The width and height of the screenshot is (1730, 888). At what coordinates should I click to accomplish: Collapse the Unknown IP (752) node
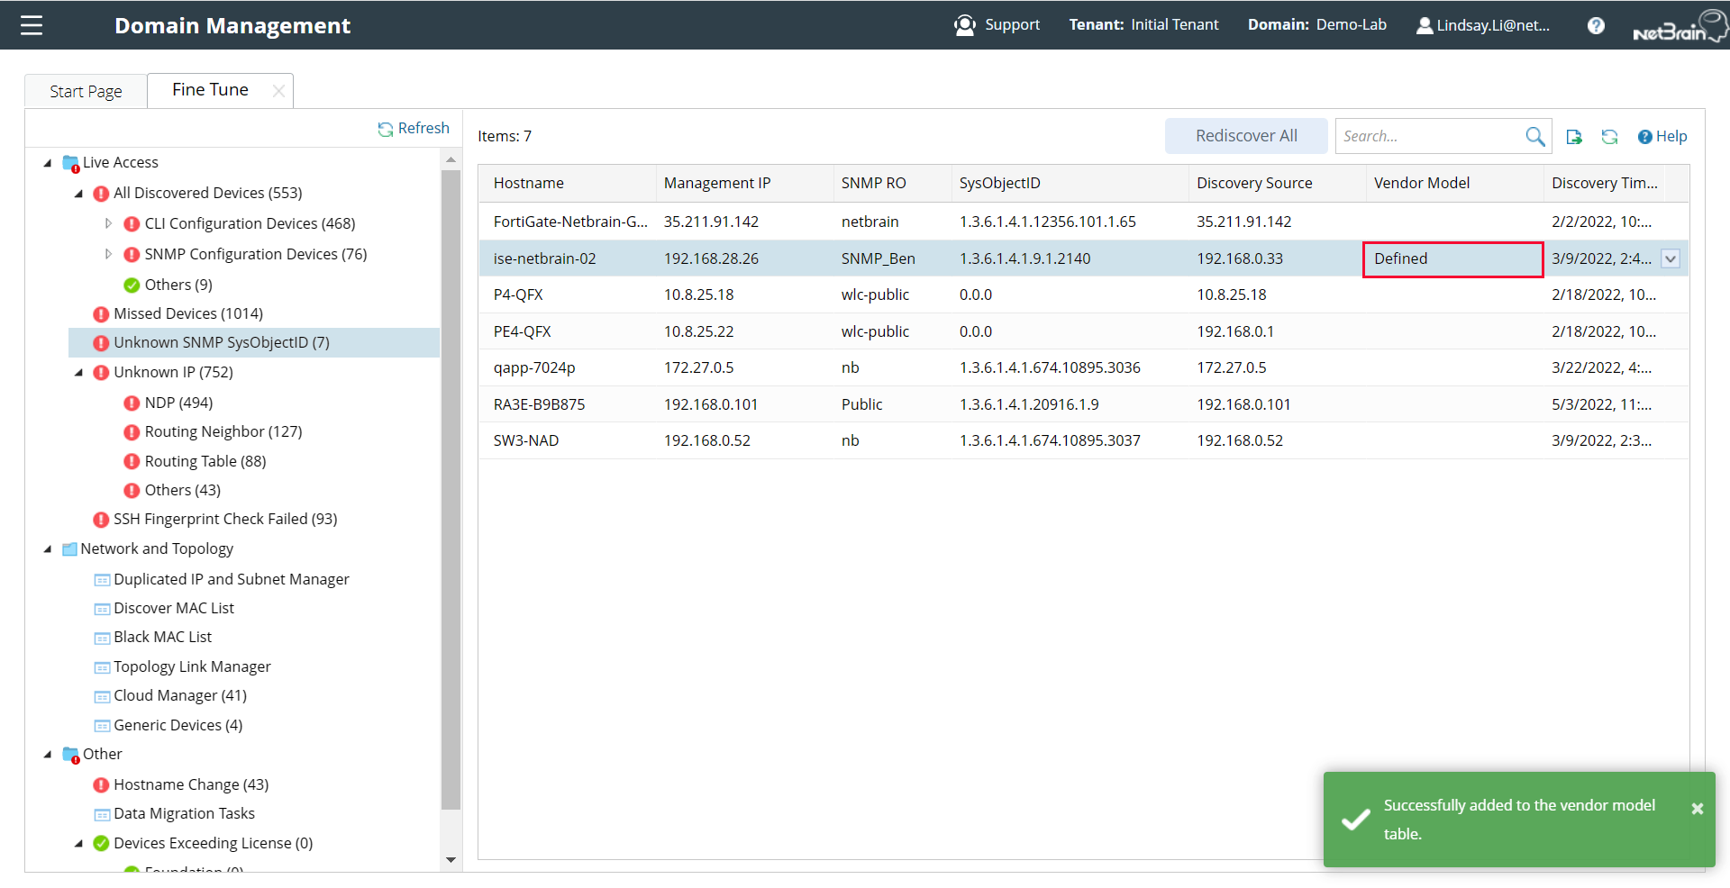coord(77,372)
